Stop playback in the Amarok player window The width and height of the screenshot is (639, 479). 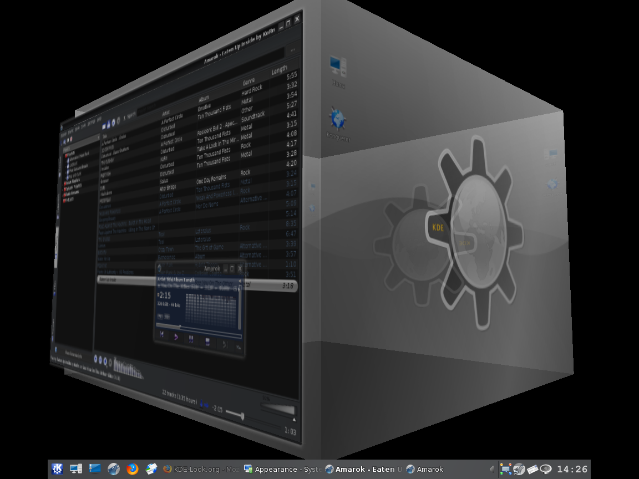(207, 342)
